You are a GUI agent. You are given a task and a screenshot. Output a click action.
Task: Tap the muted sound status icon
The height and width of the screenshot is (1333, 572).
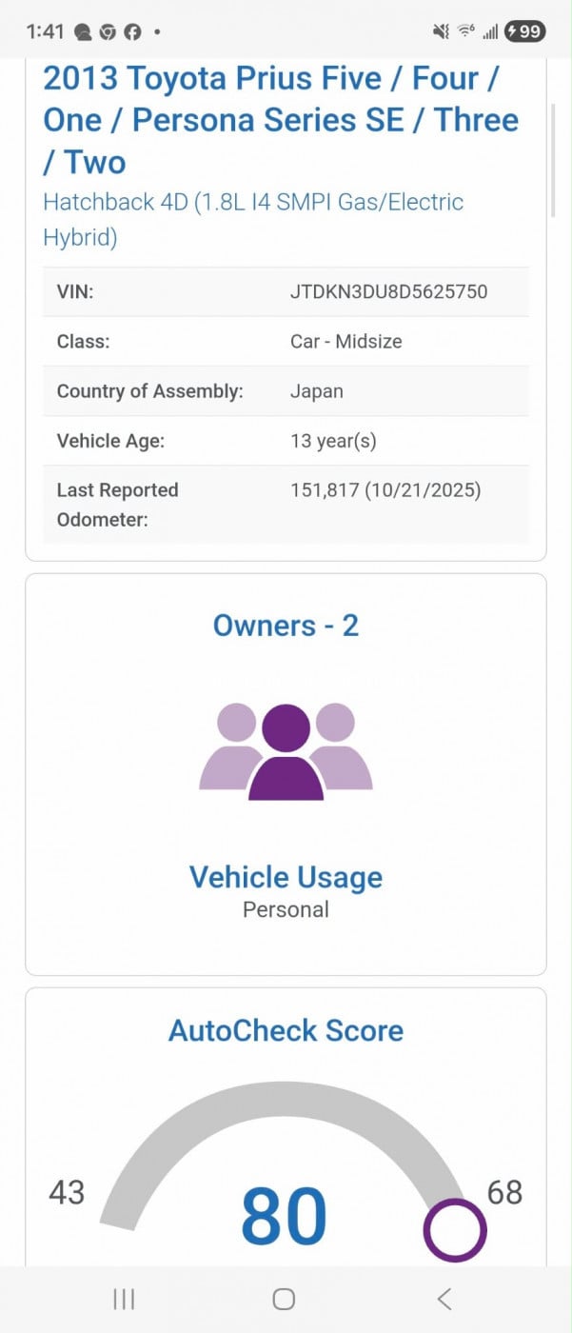[441, 31]
